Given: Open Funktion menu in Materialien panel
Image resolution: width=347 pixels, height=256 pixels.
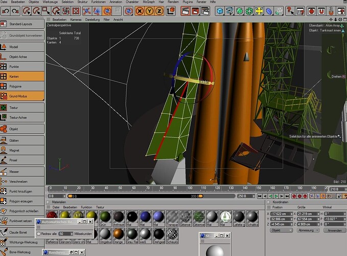Looking at the screenshot, I should [x=86, y=207].
